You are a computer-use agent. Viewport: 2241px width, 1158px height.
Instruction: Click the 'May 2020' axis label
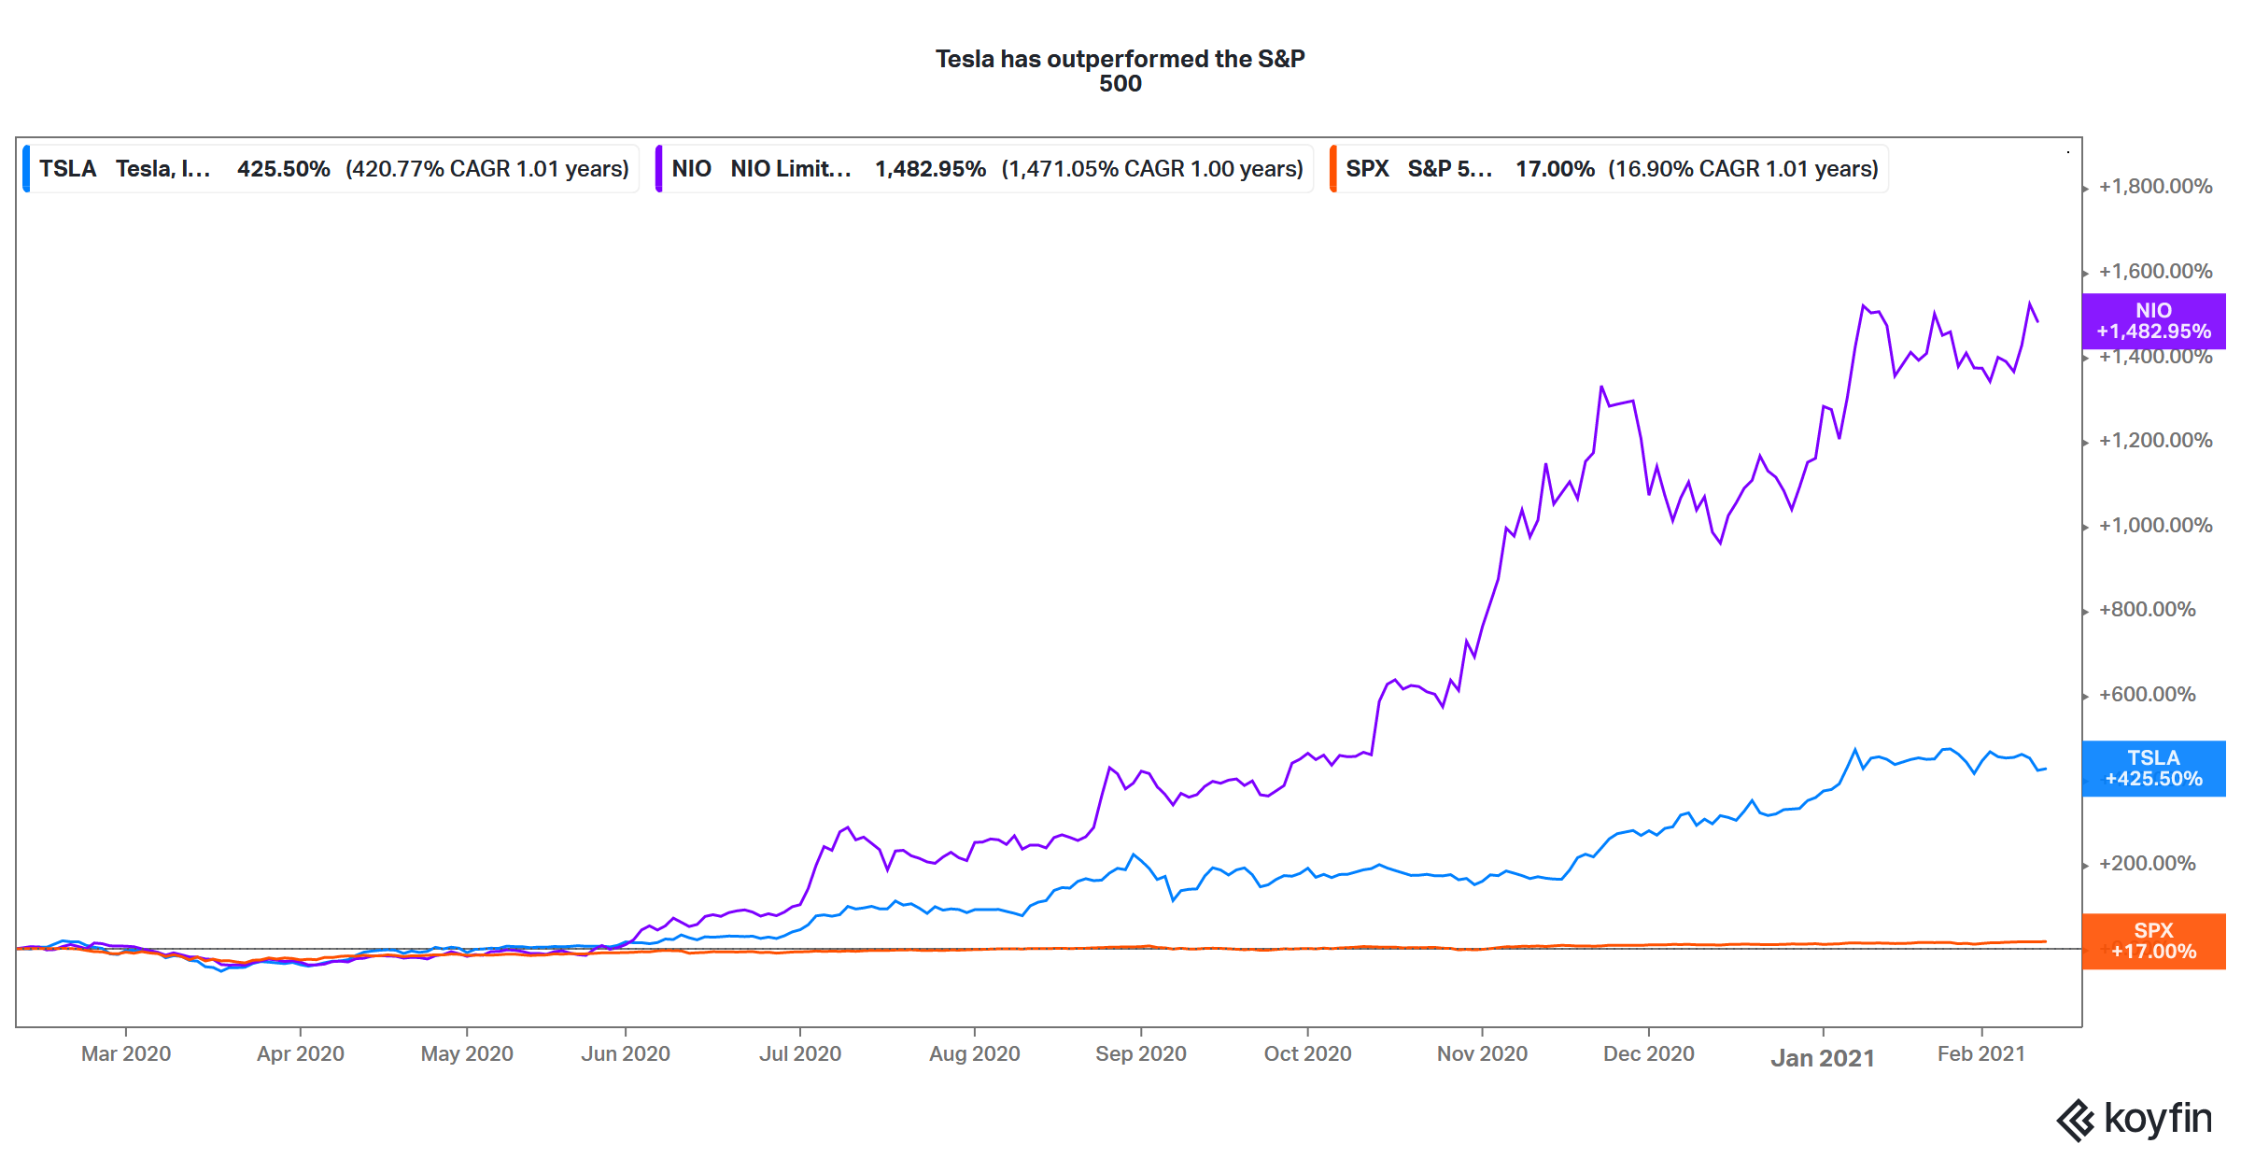(x=467, y=1053)
